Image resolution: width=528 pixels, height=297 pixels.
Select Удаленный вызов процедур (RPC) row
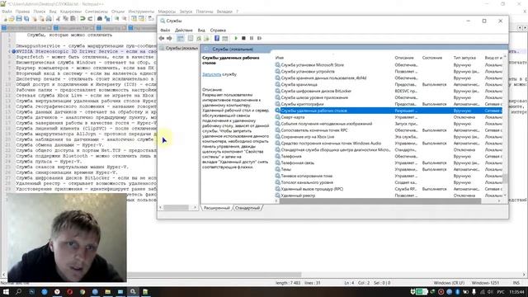(389, 189)
